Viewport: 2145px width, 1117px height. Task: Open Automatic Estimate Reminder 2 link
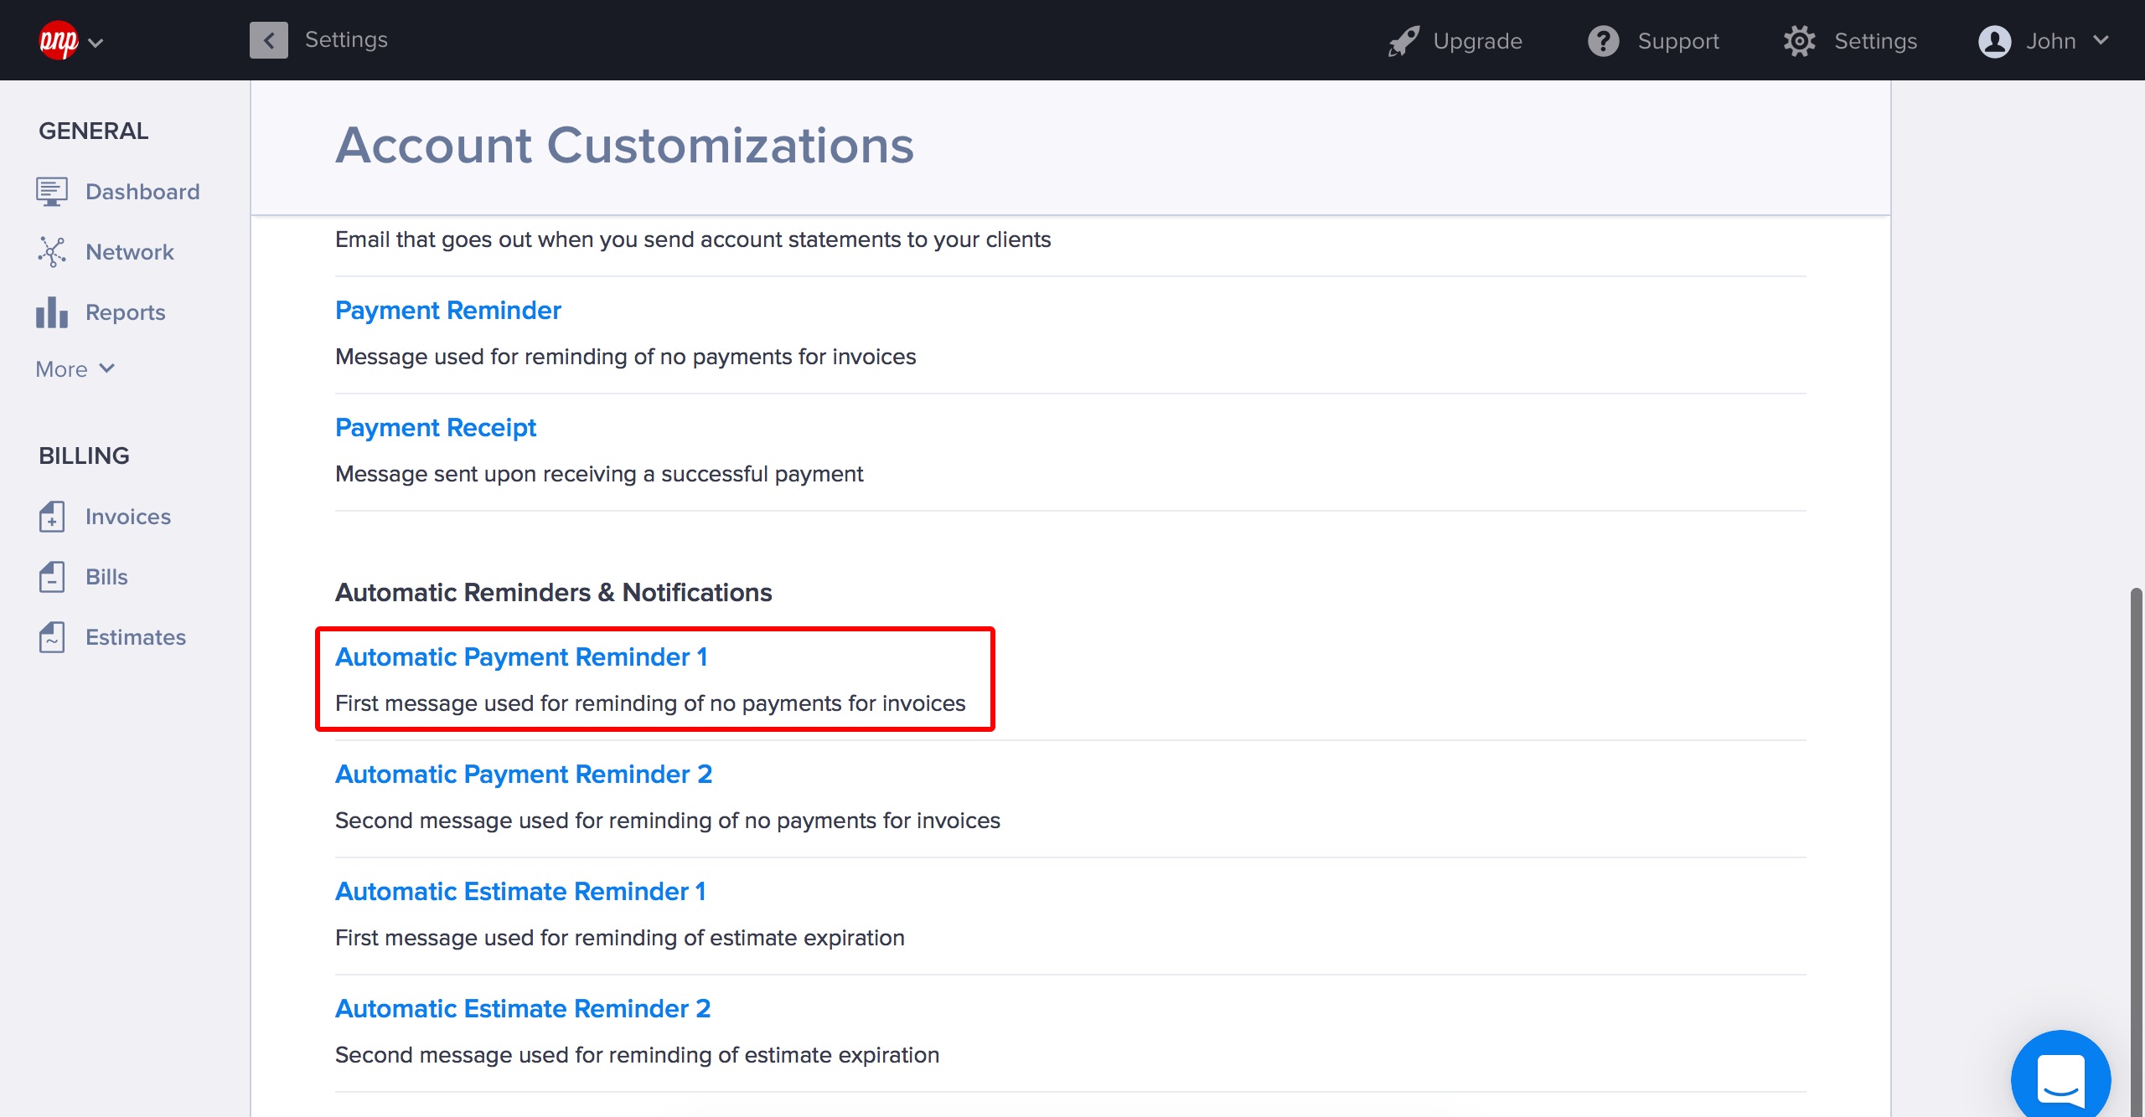click(522, 1009)
